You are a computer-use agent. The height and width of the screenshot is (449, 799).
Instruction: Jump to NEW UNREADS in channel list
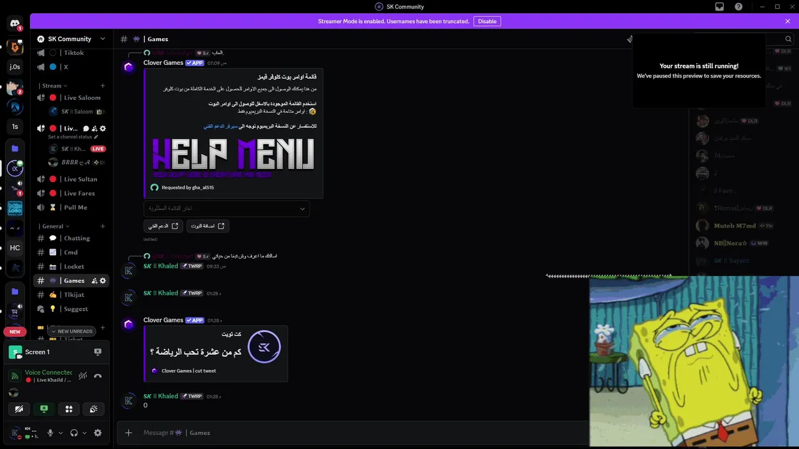pyautogui.click(x=71, y=331)
